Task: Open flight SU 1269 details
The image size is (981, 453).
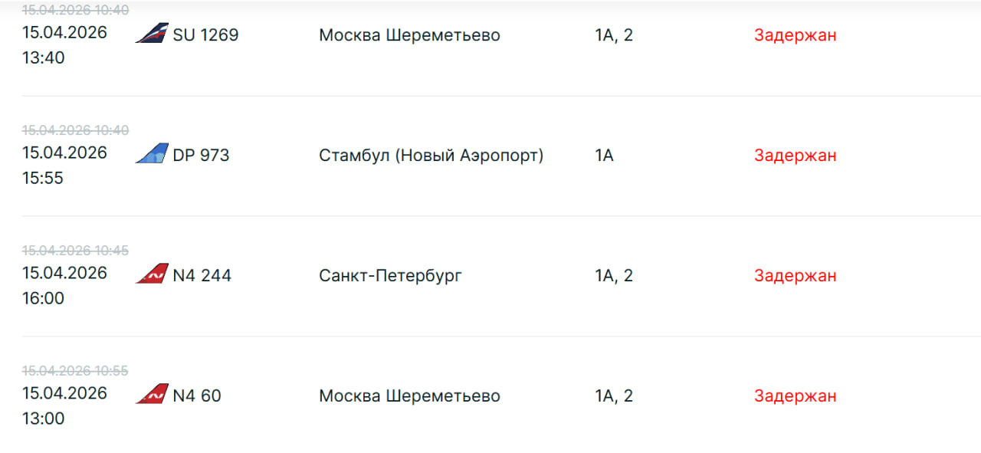Action: (205, 35)
